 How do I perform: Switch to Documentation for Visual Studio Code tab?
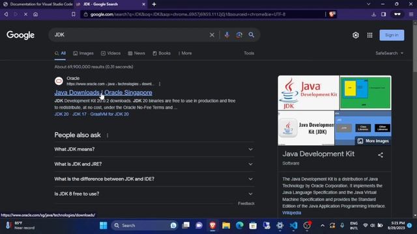(x=38, y=5)
